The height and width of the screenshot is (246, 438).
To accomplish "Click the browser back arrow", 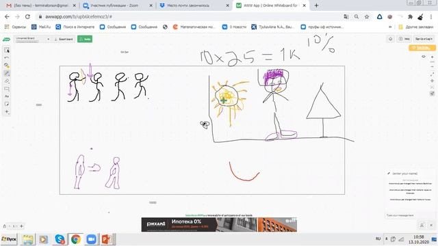I will 7,16.
